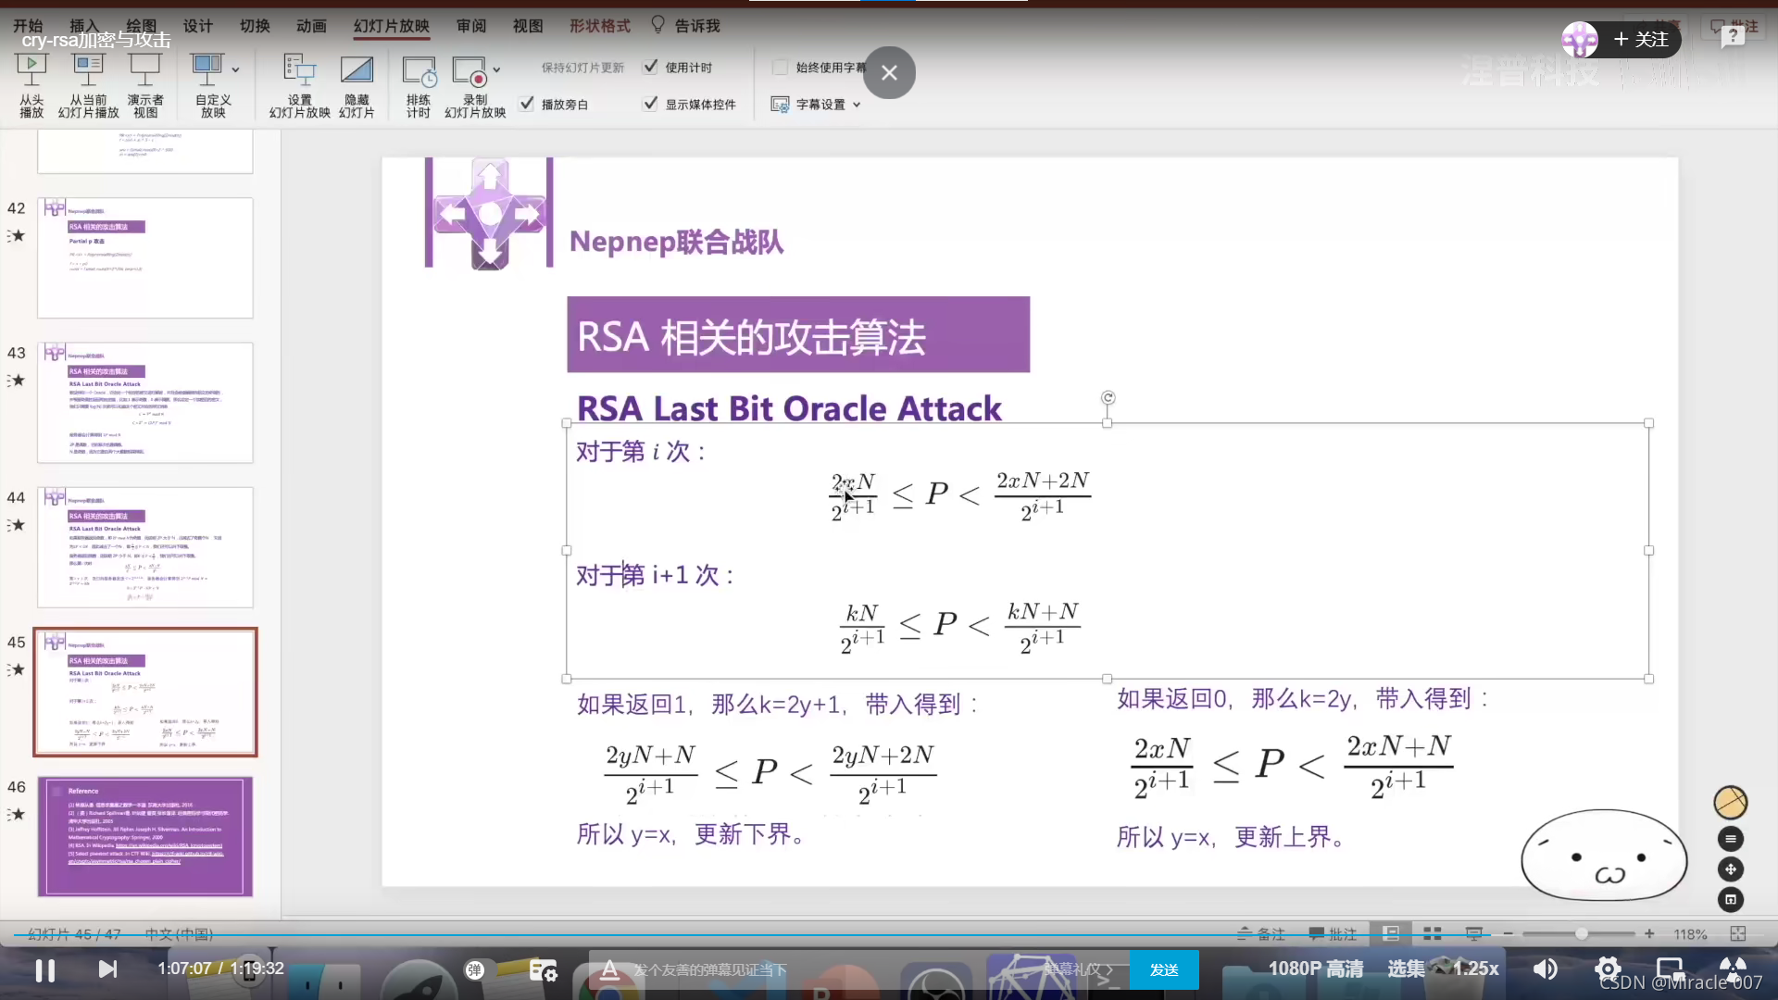The image size is (1778, 1000).
Task: Expand the Custom Slide Show dropdown arrow
Action: 235,70
